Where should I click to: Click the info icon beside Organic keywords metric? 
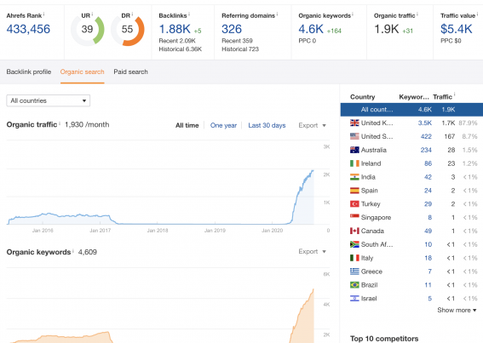(353, 14)
